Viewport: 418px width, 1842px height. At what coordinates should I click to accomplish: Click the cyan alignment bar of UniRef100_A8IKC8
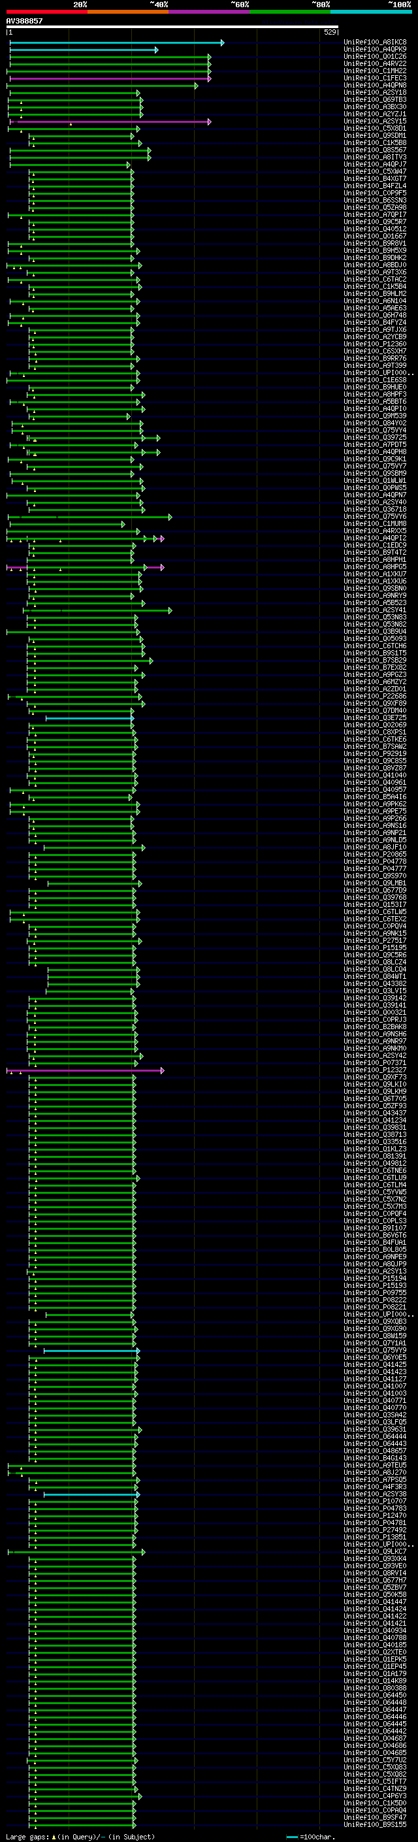116,43
